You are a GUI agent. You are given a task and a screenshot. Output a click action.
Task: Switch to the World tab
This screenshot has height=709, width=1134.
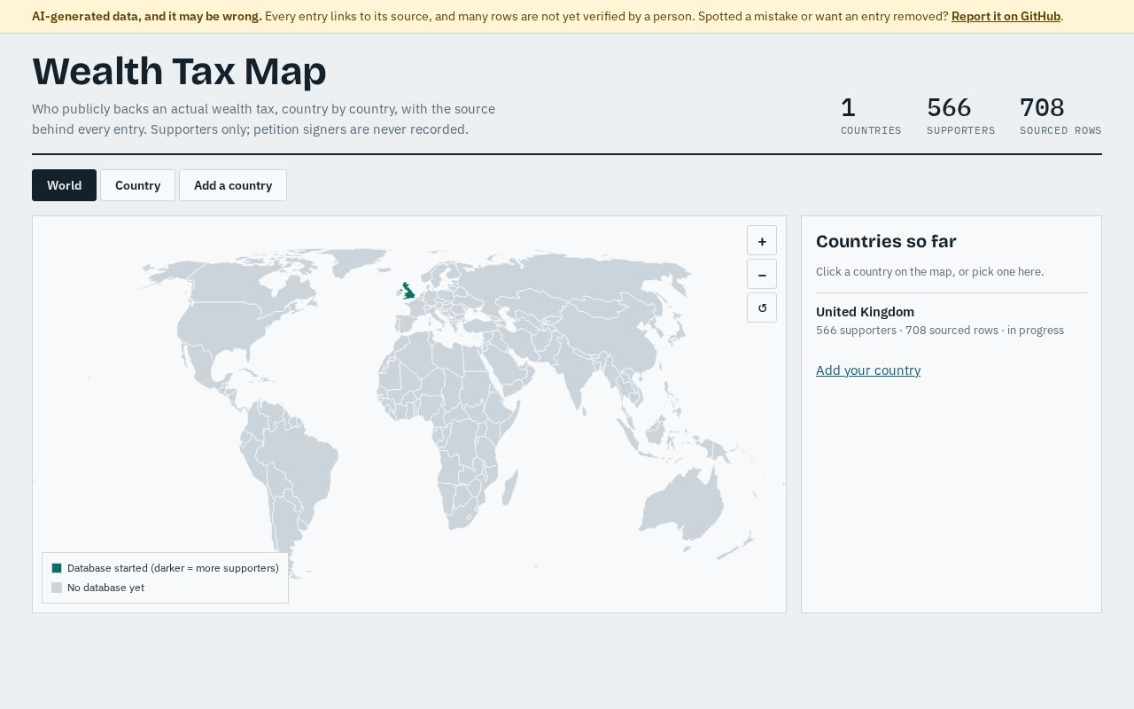[x=64, y=185]
